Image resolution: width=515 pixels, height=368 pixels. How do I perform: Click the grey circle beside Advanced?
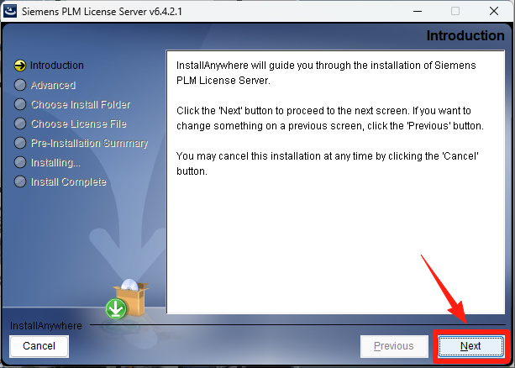(20, 85)
